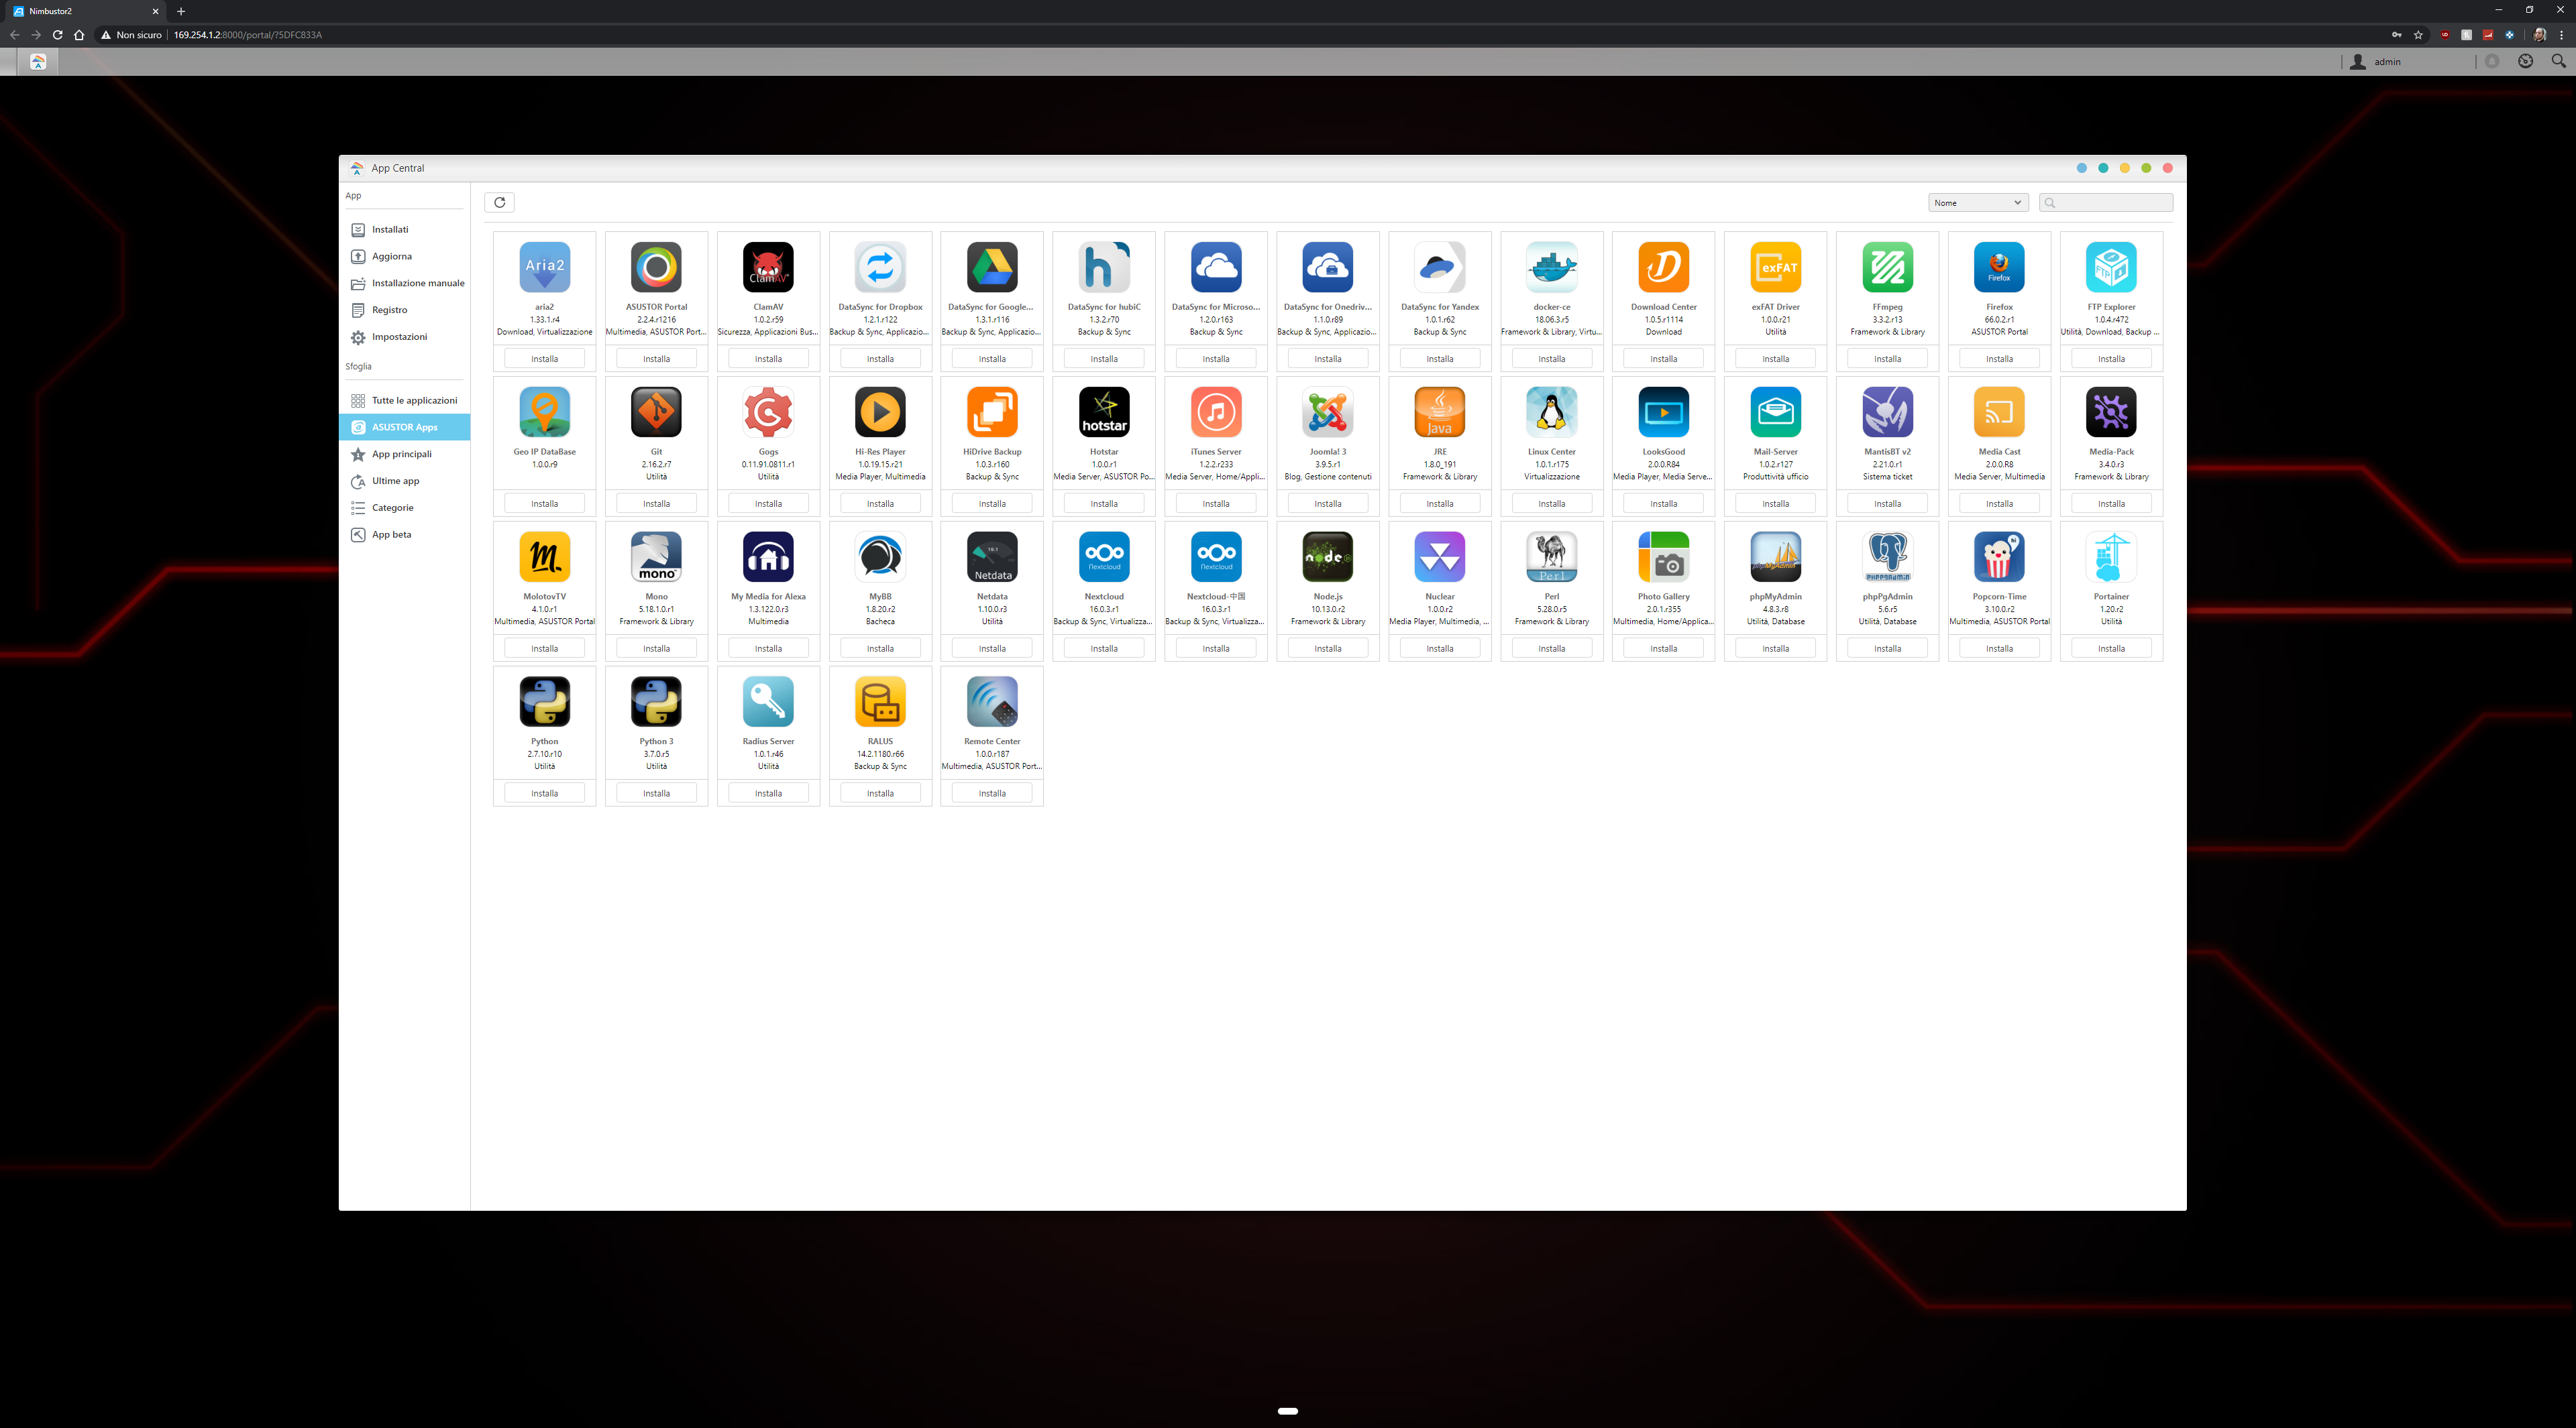Open the Firefox app icon
Viewport: 2576px width, 1428px height.
[2000, 267]
